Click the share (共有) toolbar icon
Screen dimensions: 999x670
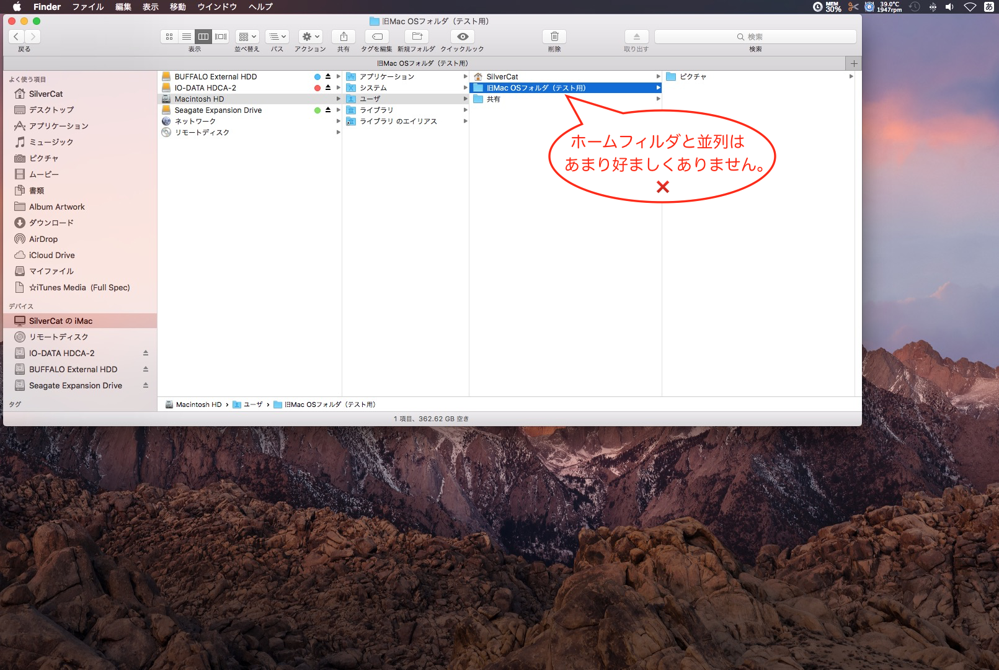(344, 37)
